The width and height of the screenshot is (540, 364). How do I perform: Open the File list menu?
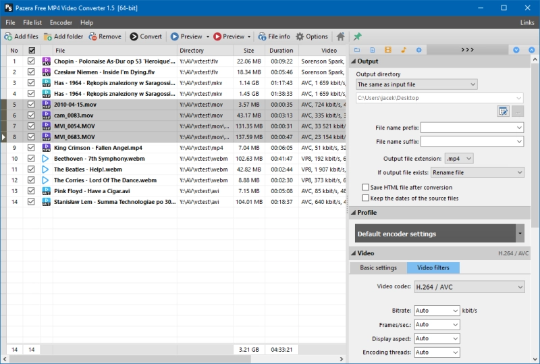pos(32,22)
